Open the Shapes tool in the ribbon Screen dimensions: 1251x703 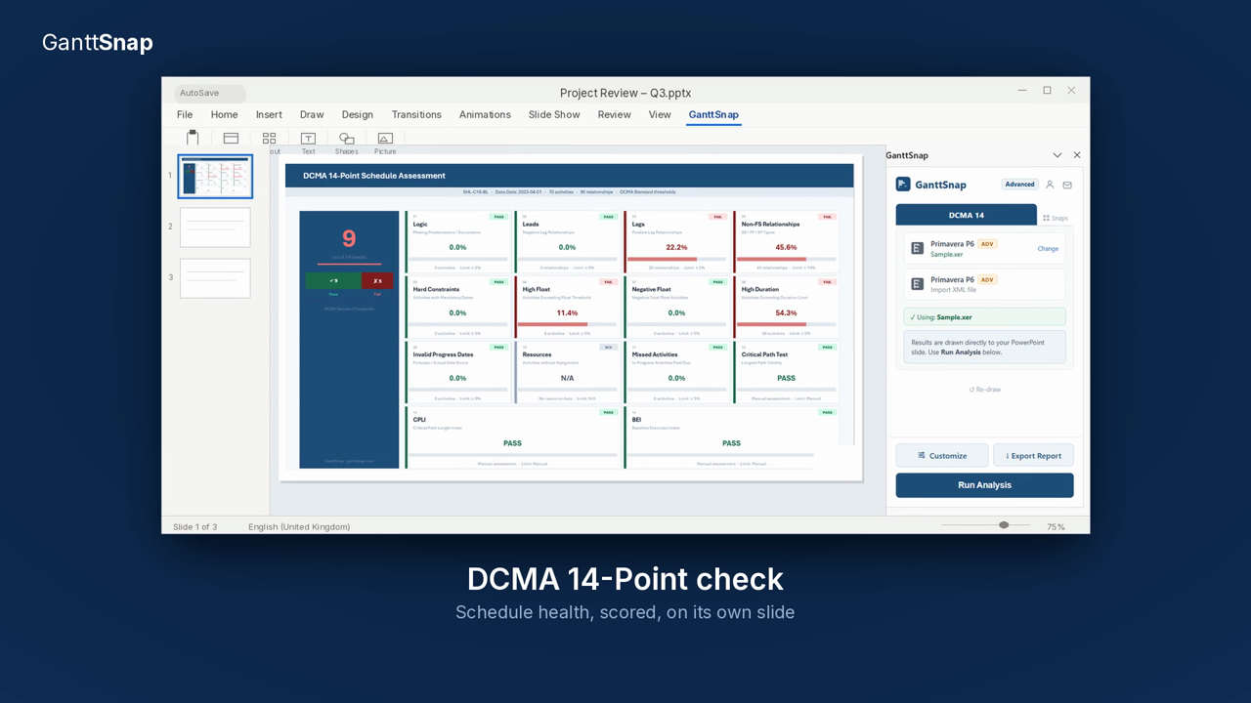point(346,139)
